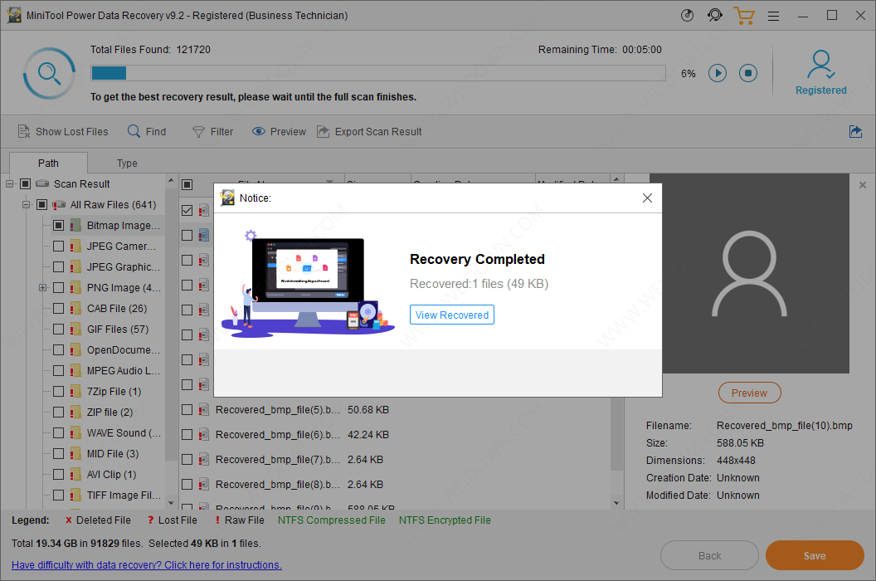Viewport: 876px width, 581px height.
Task: Select the OpenDocument tree item
Action: tap(124, 350)
